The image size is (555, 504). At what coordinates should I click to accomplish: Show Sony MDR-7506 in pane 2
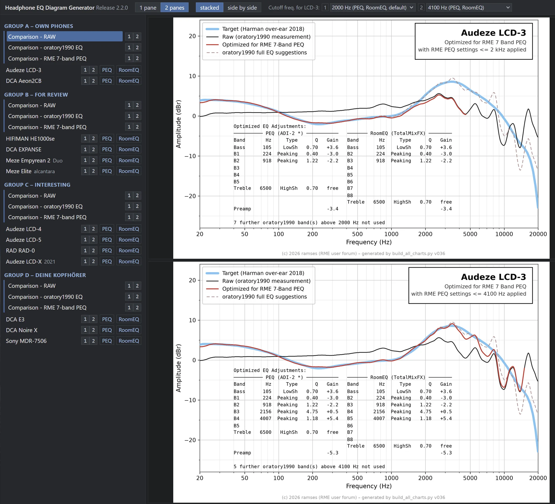(93, 341)
